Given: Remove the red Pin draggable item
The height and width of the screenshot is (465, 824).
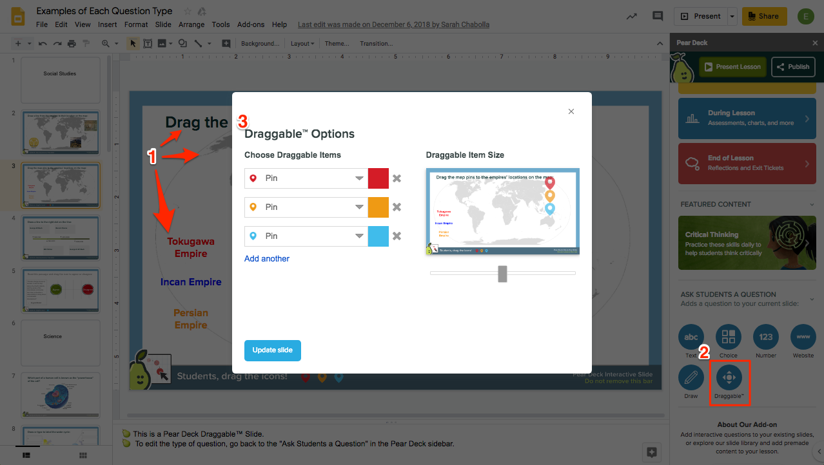Looking at the screenshot, I should 397,178.
